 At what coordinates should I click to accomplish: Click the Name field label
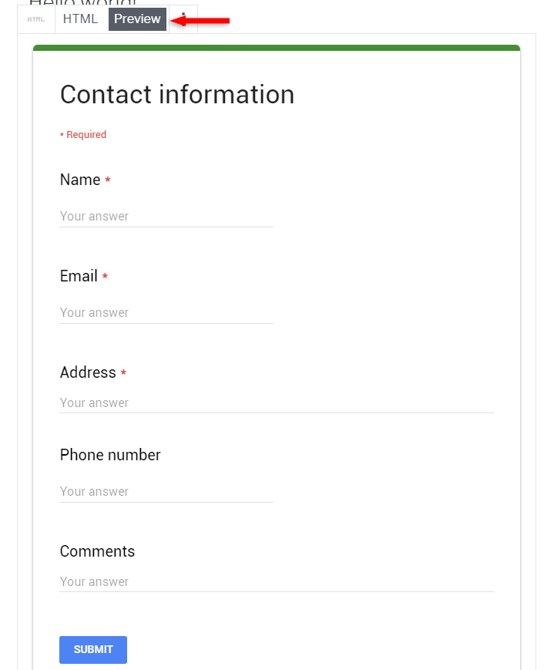80,180
